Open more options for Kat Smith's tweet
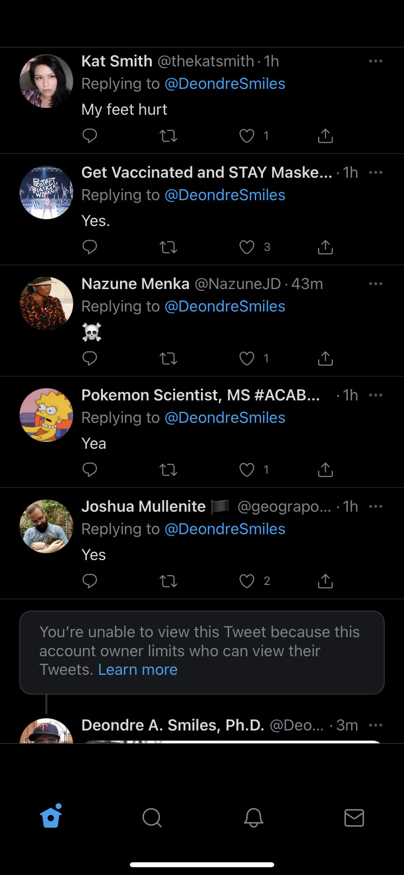The image size is (404, 875). [x=376, y=61]
